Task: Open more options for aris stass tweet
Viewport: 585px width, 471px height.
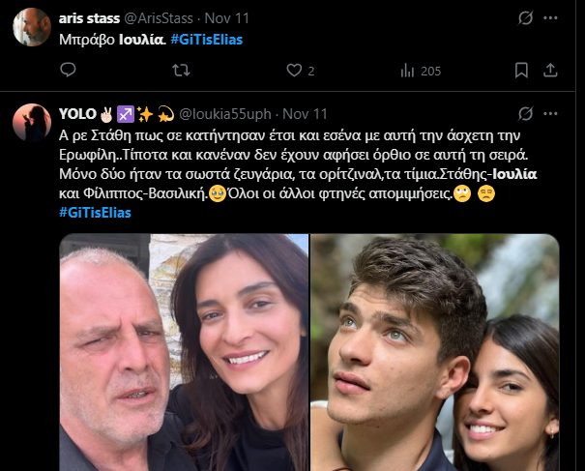Action: pos(552,17)
